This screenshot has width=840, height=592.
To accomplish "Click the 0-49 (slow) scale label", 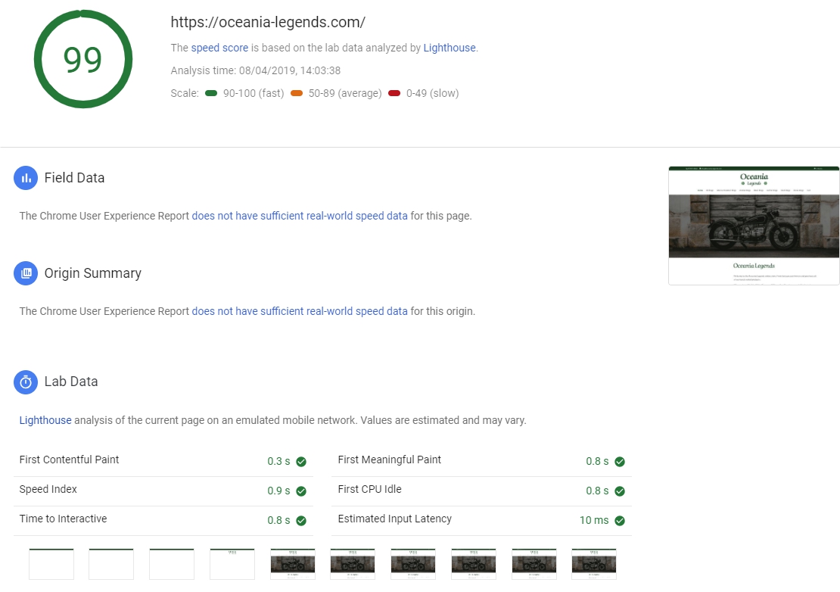I will (x=432, y=93).
